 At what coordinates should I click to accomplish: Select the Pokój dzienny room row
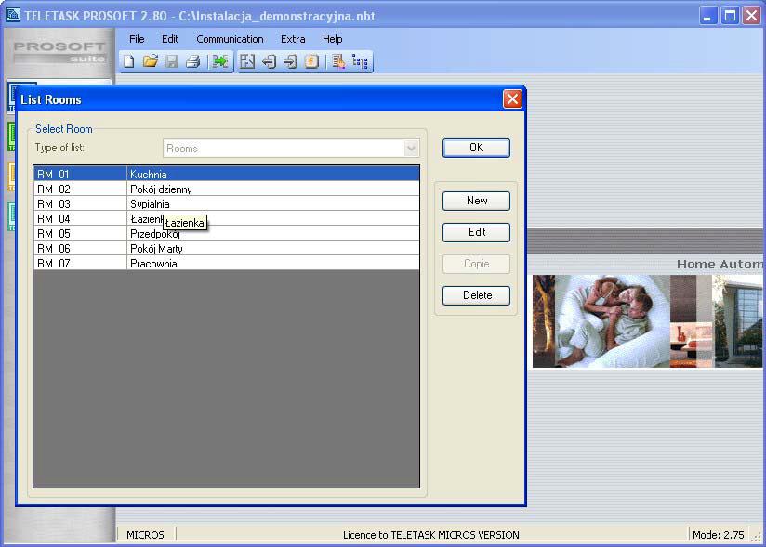226,189
